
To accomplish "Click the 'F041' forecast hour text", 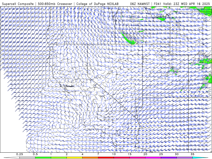I will [x=157, y=4].
